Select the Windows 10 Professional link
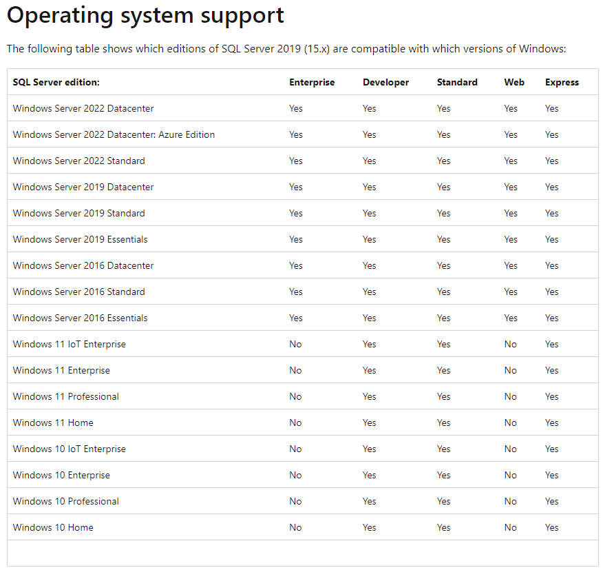 click(x=65, y=501)
